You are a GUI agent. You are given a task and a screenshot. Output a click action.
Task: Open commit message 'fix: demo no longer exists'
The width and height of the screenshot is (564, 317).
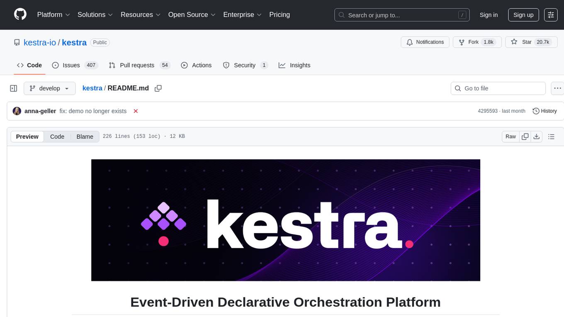(x=93, y=111)
